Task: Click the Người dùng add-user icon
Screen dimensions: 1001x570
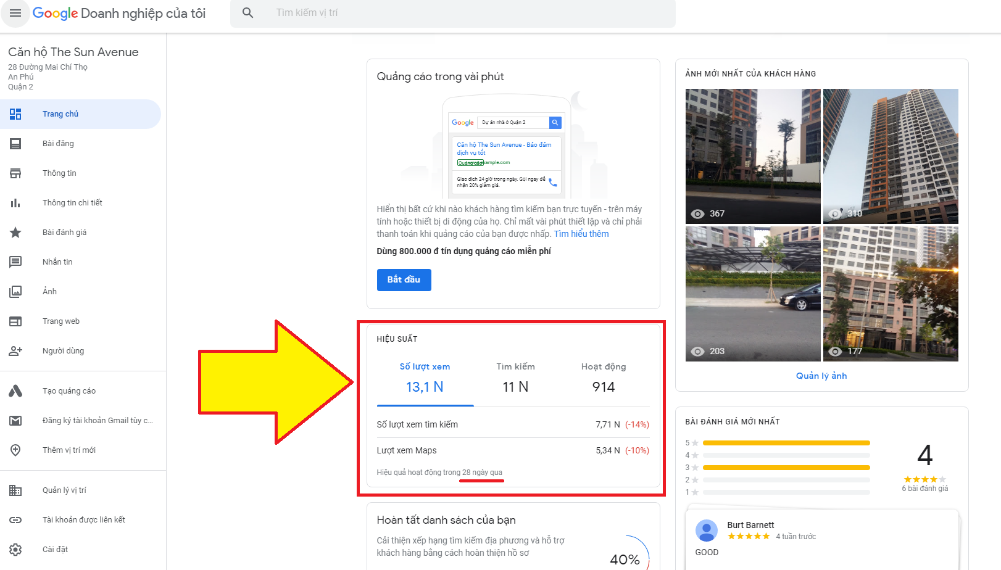Action: click(x=15, y=351)
